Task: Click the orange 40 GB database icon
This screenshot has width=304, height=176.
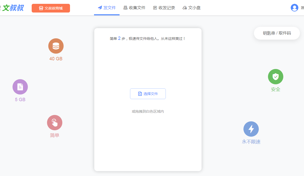Action: 56,46
